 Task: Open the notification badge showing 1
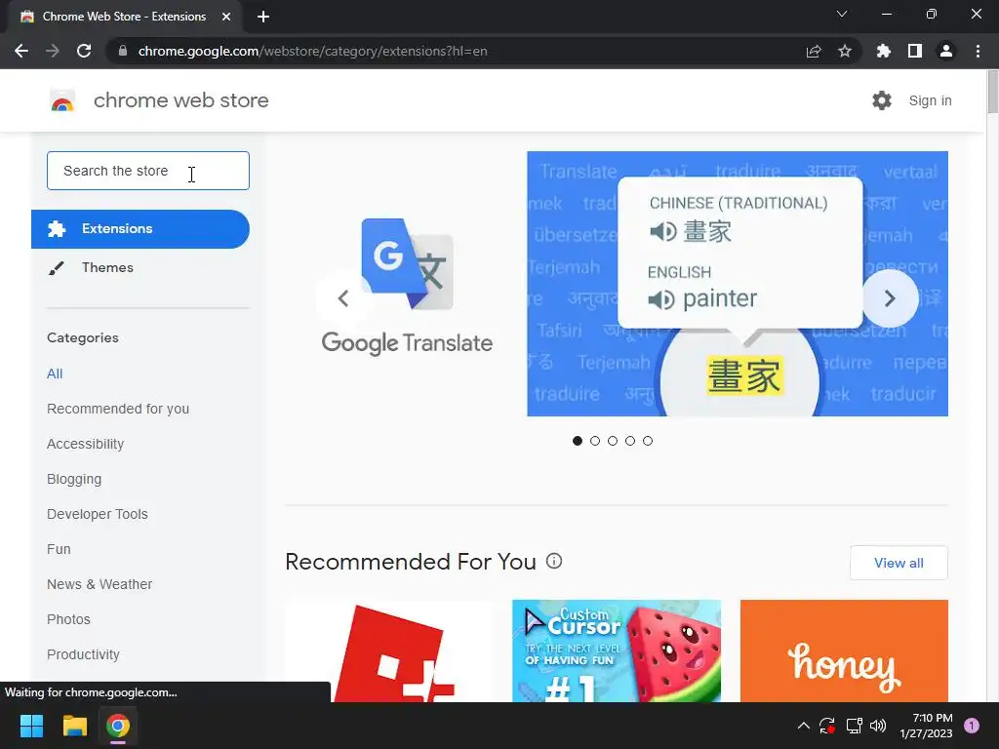972,726
